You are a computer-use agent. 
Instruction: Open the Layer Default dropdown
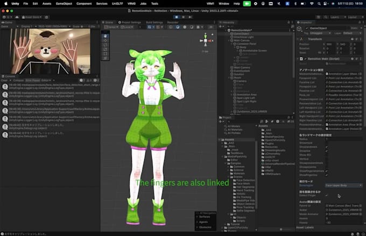[x=352, y=33]
